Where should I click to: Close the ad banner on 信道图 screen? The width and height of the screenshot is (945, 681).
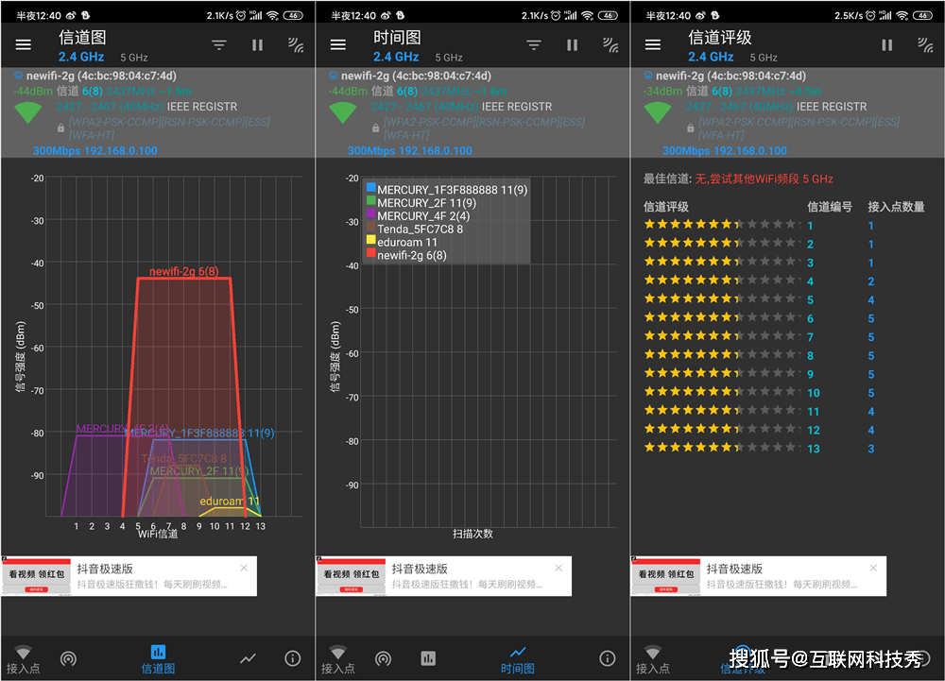point(244,569)
